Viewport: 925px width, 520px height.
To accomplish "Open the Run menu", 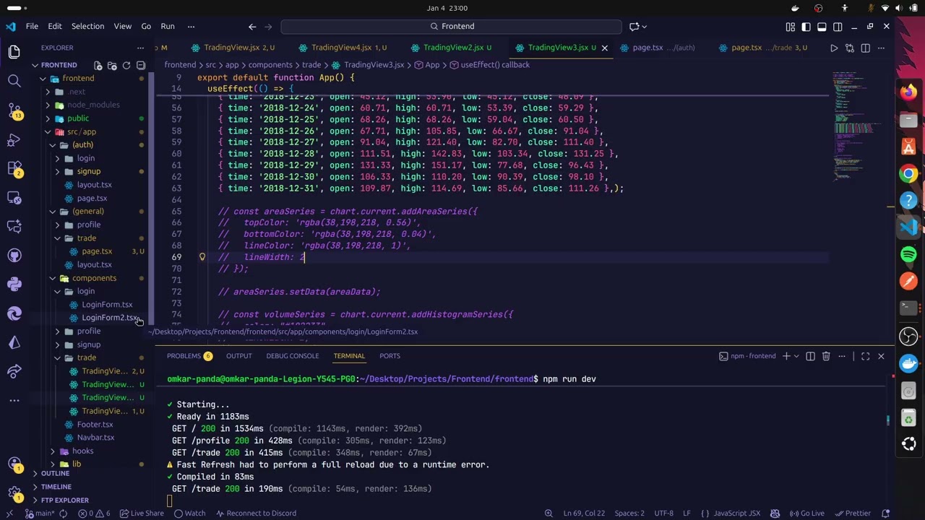I will tap(168, 27).
